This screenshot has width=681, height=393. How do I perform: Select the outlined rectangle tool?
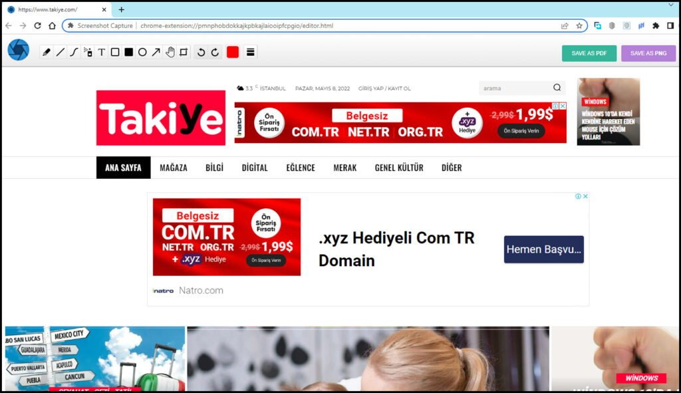point(115,52)
